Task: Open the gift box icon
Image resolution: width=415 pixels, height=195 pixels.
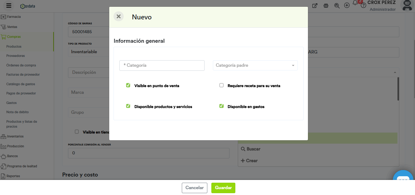Action: pyautogui.click(x=326, y=6)
